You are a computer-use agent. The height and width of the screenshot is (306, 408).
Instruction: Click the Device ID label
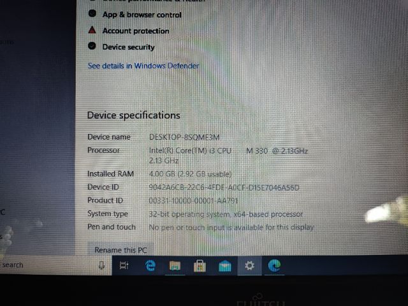(x=103, y=187)
